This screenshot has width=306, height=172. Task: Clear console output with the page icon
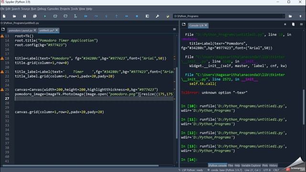[x=293, y=24]
